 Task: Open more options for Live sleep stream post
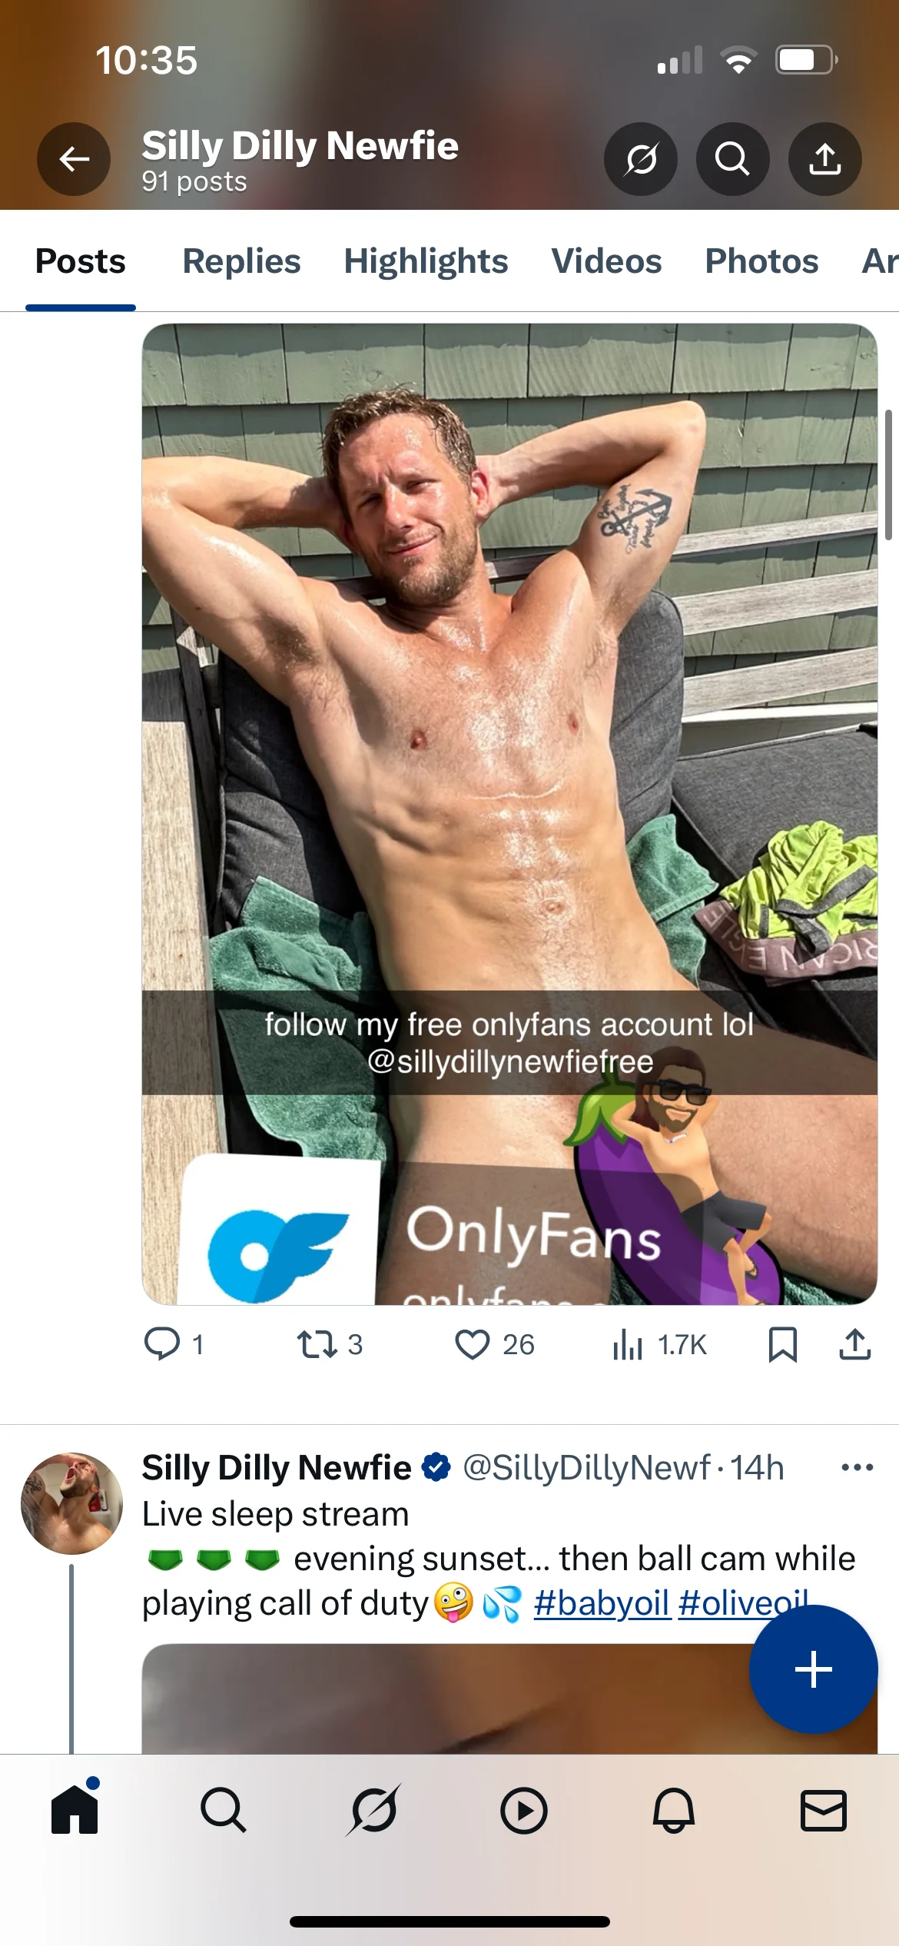[x=857, y=1467]
